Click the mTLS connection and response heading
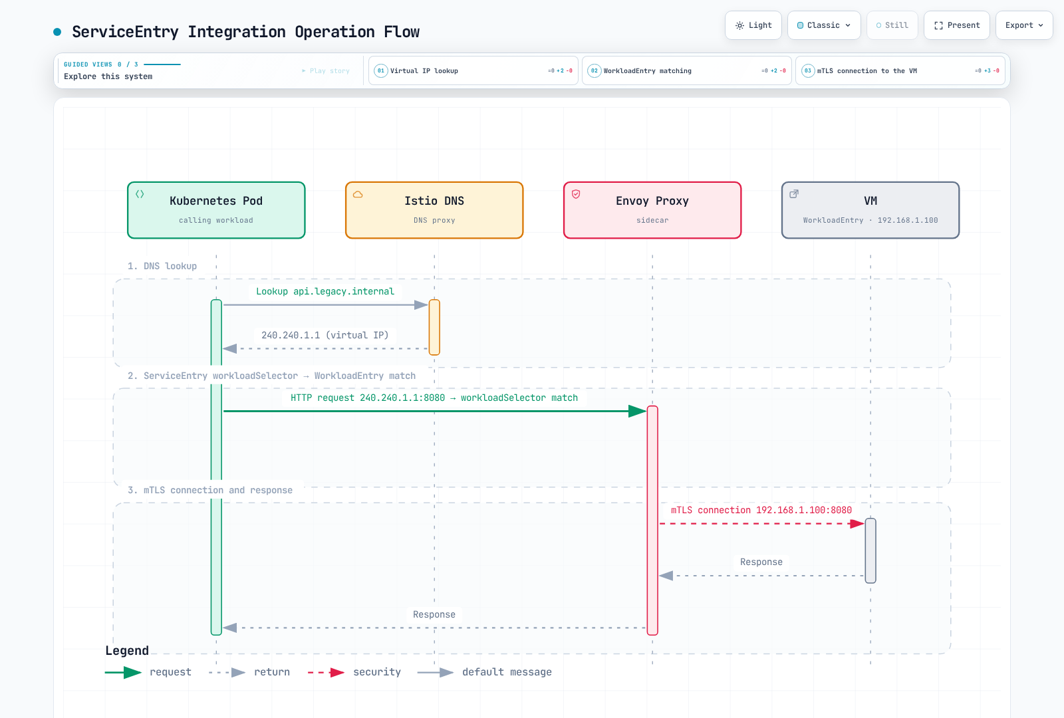 tap(210, 490)
